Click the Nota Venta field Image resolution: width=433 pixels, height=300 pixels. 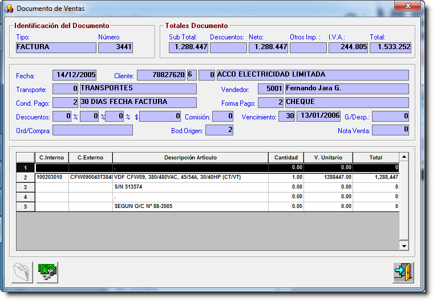[390, 130]
